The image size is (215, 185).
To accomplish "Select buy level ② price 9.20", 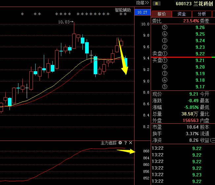I will point(200,67).
